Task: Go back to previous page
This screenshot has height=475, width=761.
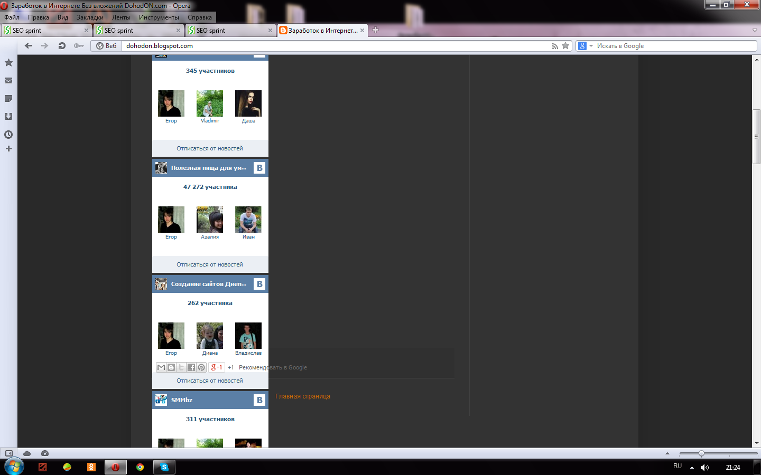Action: click(29, 46)
